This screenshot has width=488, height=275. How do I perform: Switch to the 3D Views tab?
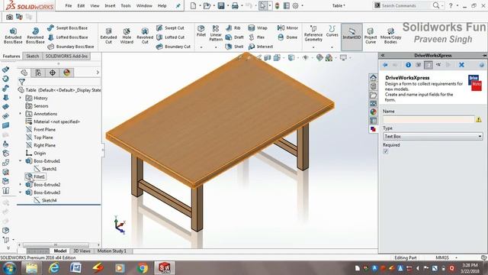82,251
